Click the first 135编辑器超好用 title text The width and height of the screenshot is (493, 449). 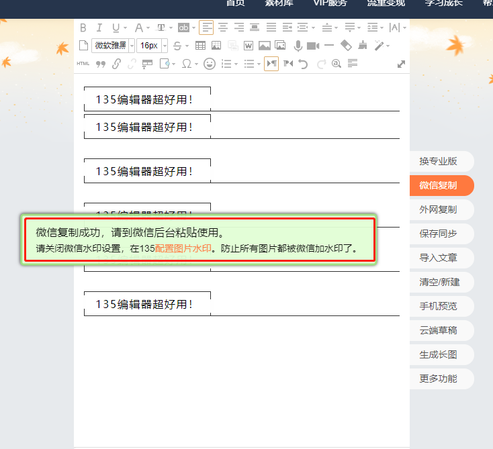144,99
